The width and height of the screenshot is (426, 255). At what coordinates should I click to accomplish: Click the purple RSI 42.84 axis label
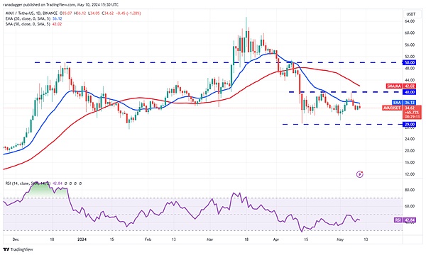(x=405, y=220)
